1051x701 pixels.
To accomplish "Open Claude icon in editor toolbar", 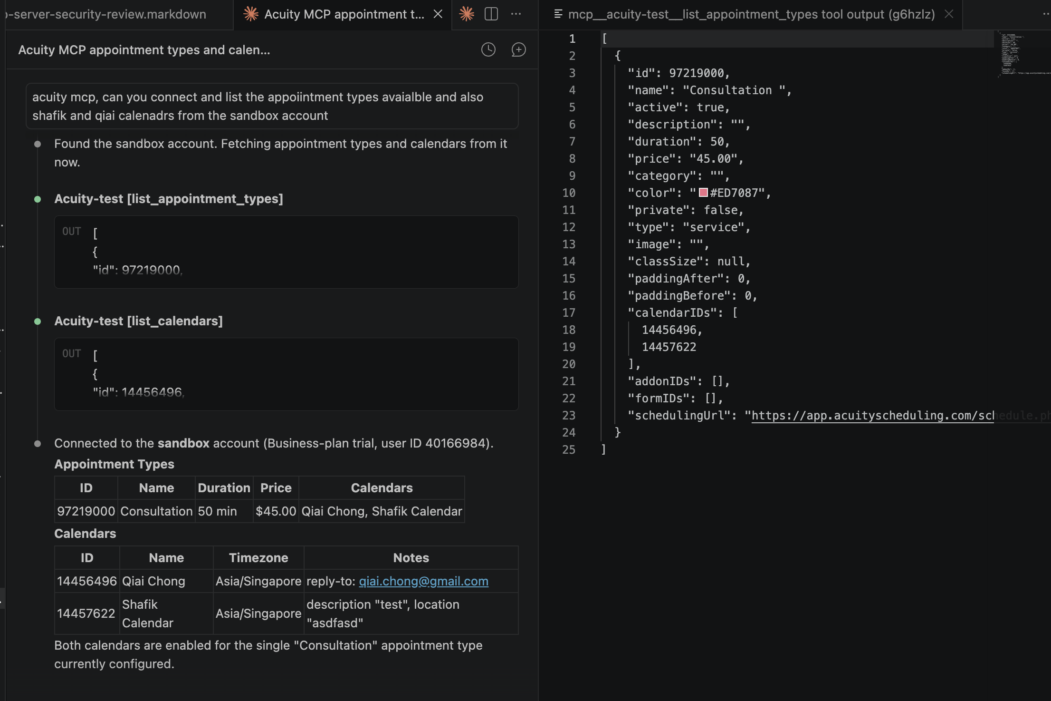I will click(467, 14).
